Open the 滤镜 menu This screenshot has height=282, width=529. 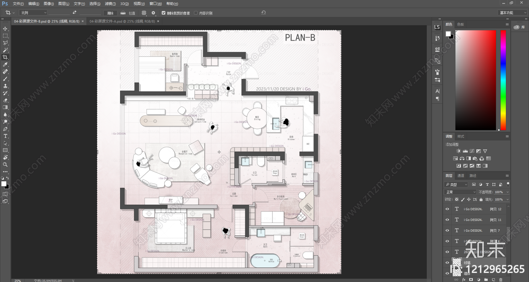coord(110,4)
